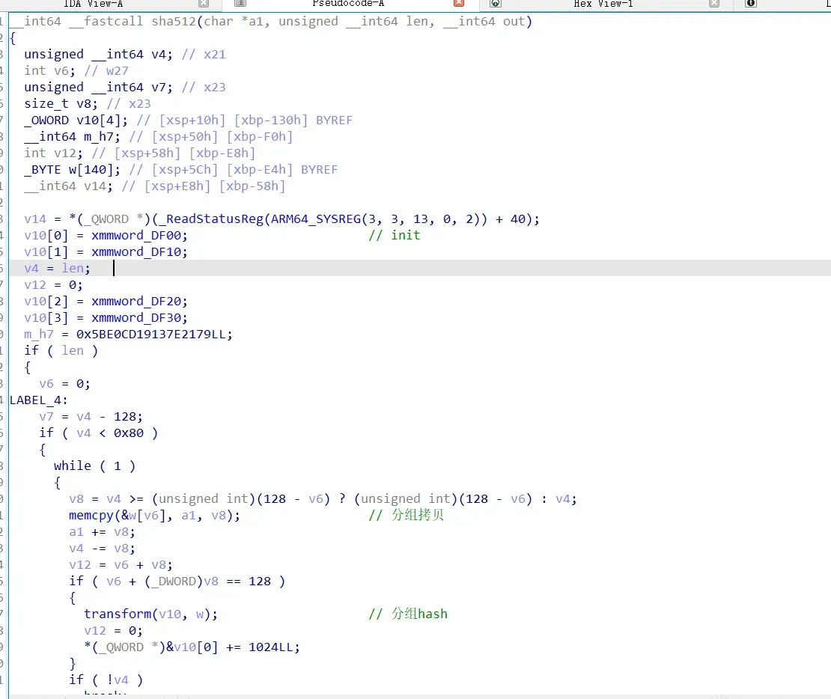Image resolution: width=831 pixels, height=699 pixels.
Task: Click the memcpy function call
Action: pos(91,515)
